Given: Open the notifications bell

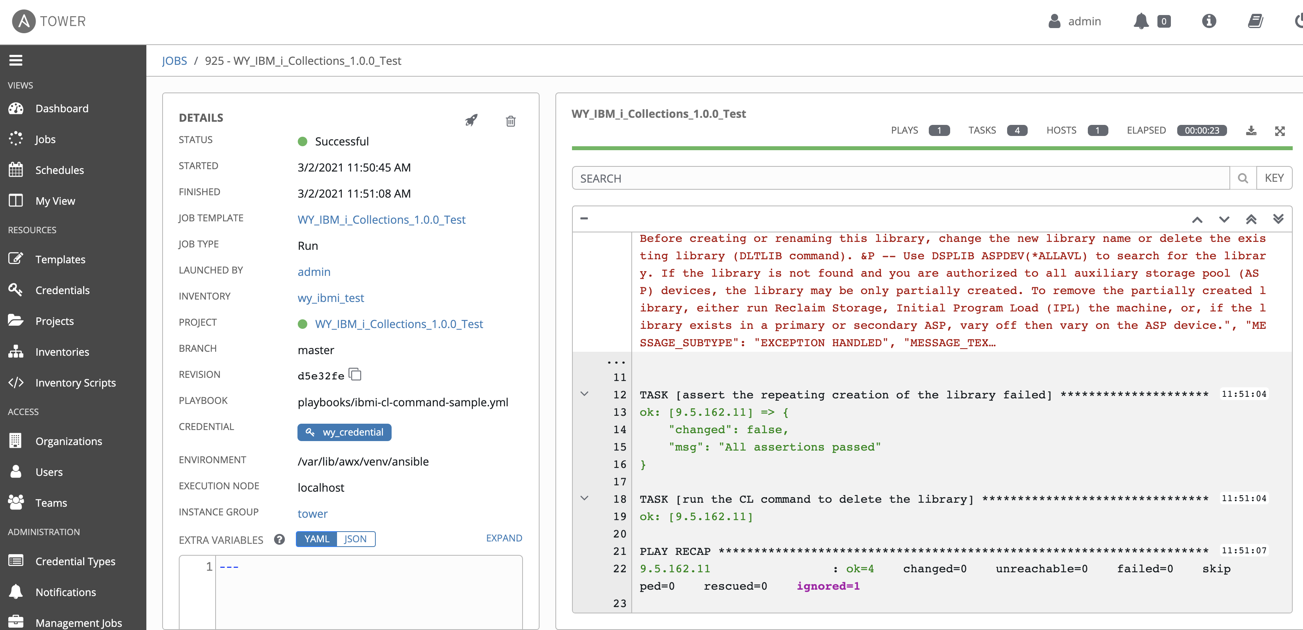Looking at the screenshot, I should coord(1142,21).
